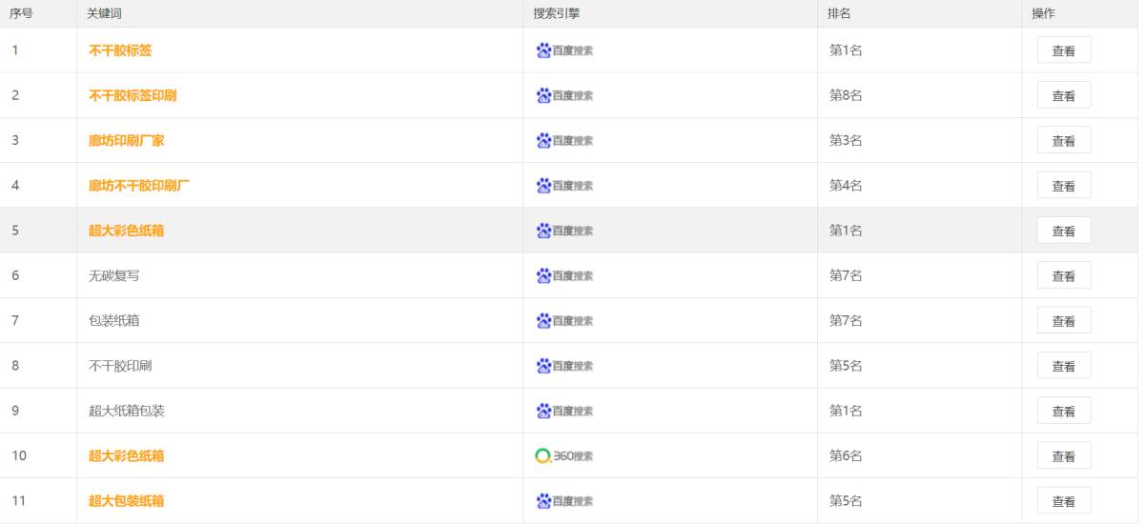Click the 排名 column header
The height and width of the screenshot is (524, 1144).
(x=839, y=13)
